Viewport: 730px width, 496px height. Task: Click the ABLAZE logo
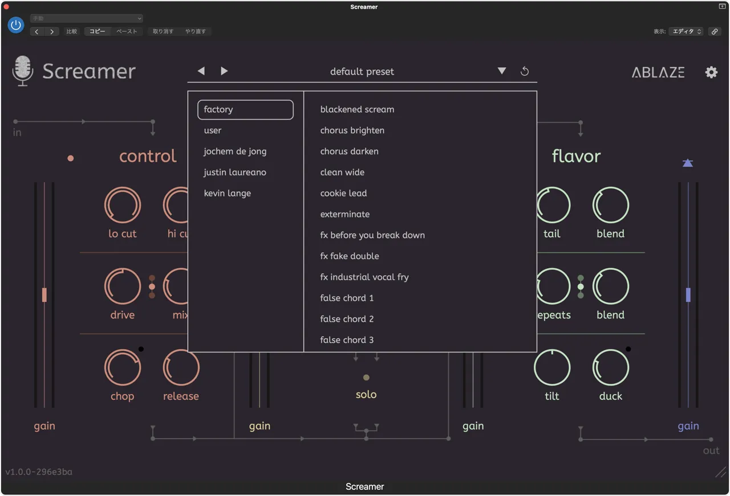click(658, 72)
